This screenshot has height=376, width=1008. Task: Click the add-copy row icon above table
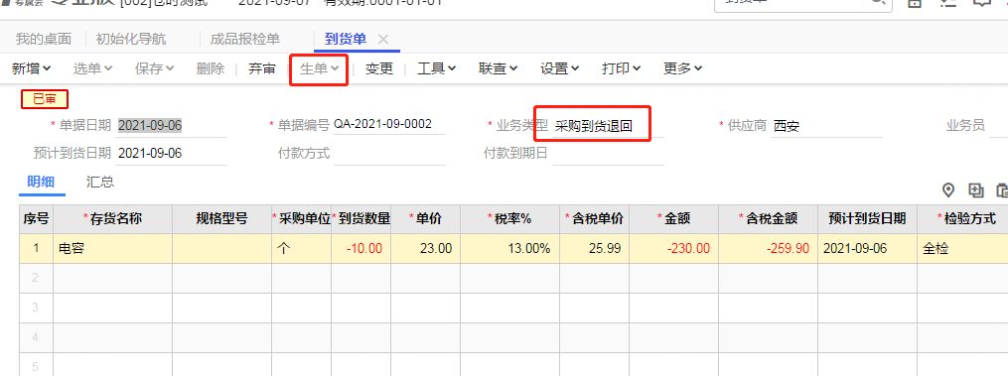point(976,190)
